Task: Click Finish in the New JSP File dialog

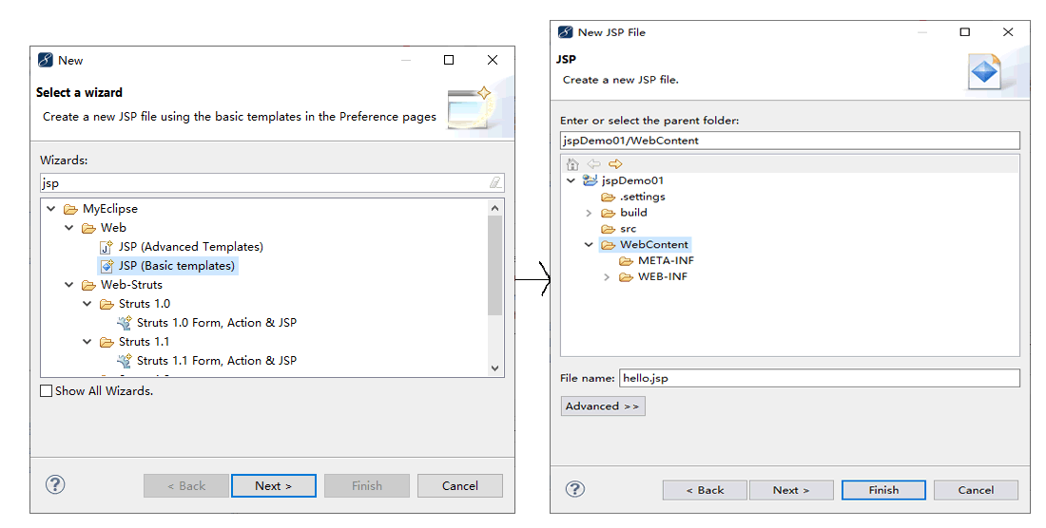Action: pos(884,490)
